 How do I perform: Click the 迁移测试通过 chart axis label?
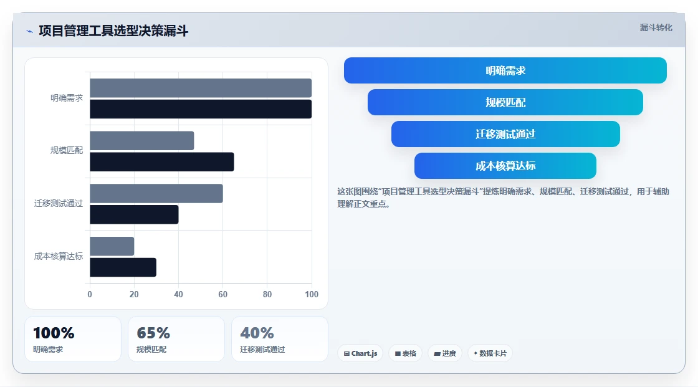59,204
